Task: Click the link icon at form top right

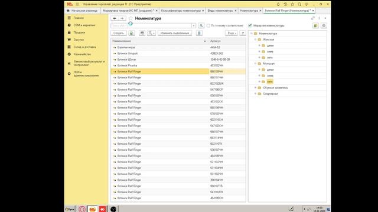Action: [x=312, y=18]
